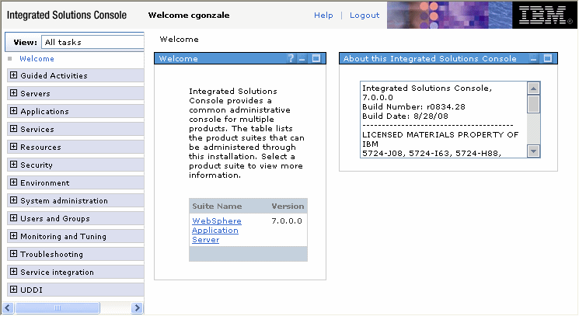Expand the Security section
The image size is (579, 316).
[x=14, y=165]
